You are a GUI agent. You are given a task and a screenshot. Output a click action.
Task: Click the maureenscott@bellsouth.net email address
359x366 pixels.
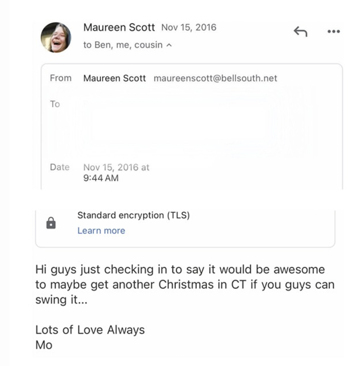coord(215,78)
